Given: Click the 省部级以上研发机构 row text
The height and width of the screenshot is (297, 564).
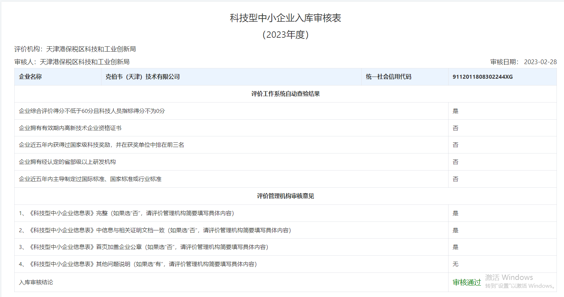Looking at the screenshot, I should pyautogui.click(x=67, y=162).
